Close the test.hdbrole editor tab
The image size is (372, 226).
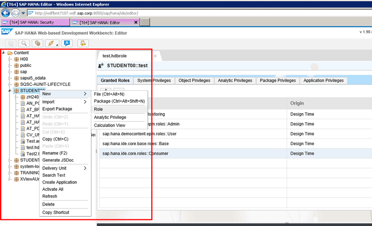click(155, 56)
